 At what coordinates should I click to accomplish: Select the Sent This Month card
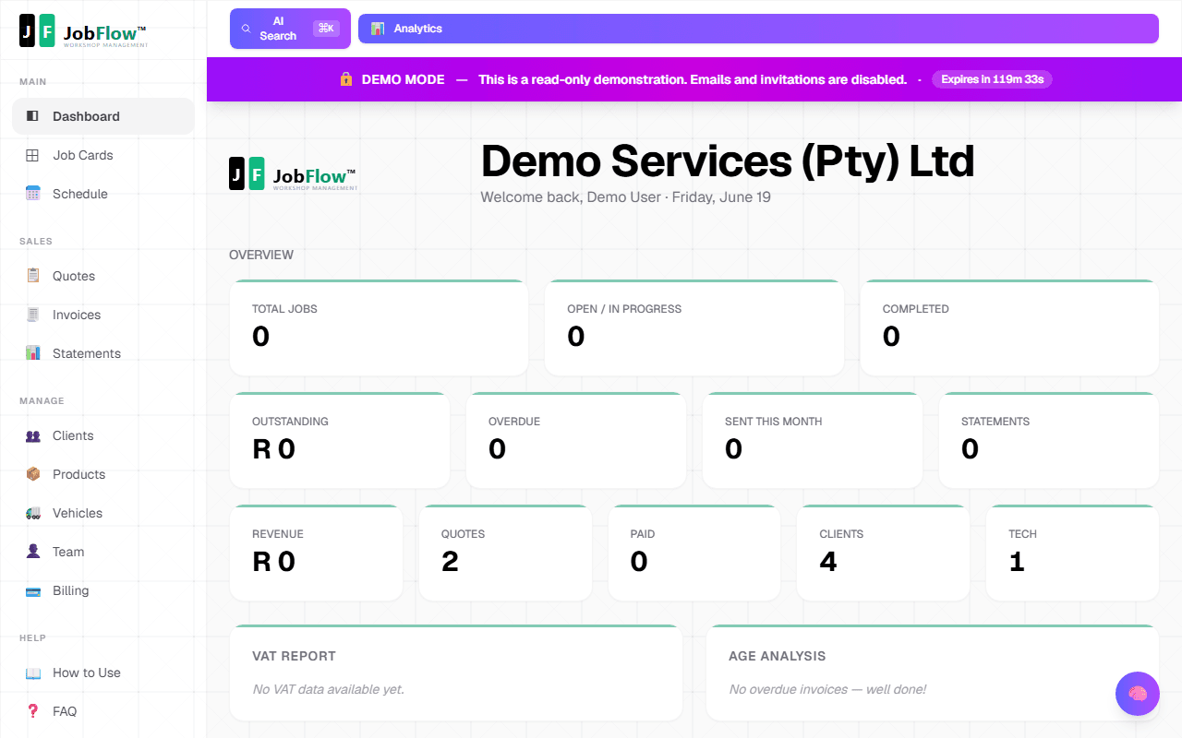pos(813,440)
